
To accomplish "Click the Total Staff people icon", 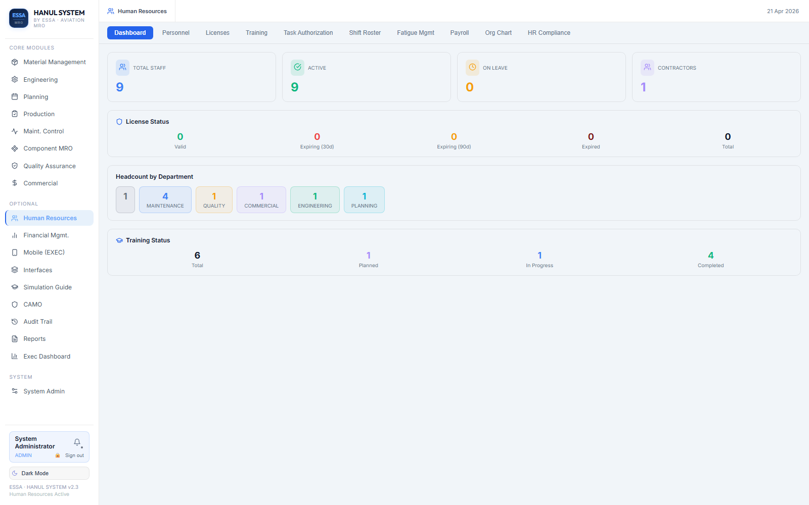I will (x=122, y=68).
